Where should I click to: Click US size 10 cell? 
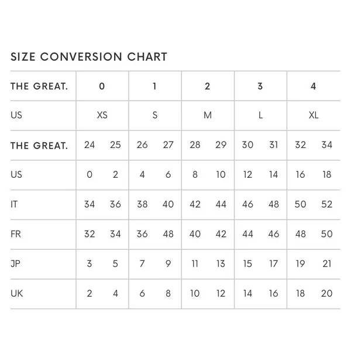click(221, 174)
